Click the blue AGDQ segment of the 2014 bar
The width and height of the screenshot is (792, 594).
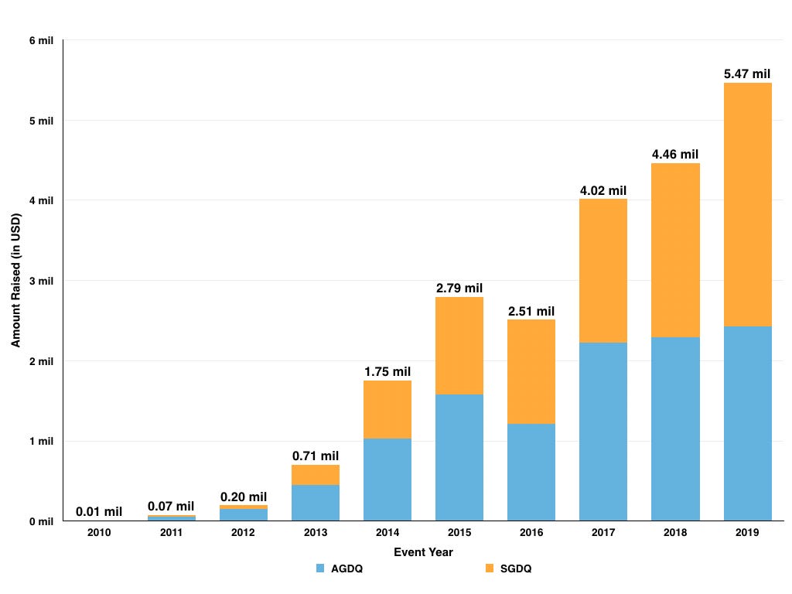point(387,480)
